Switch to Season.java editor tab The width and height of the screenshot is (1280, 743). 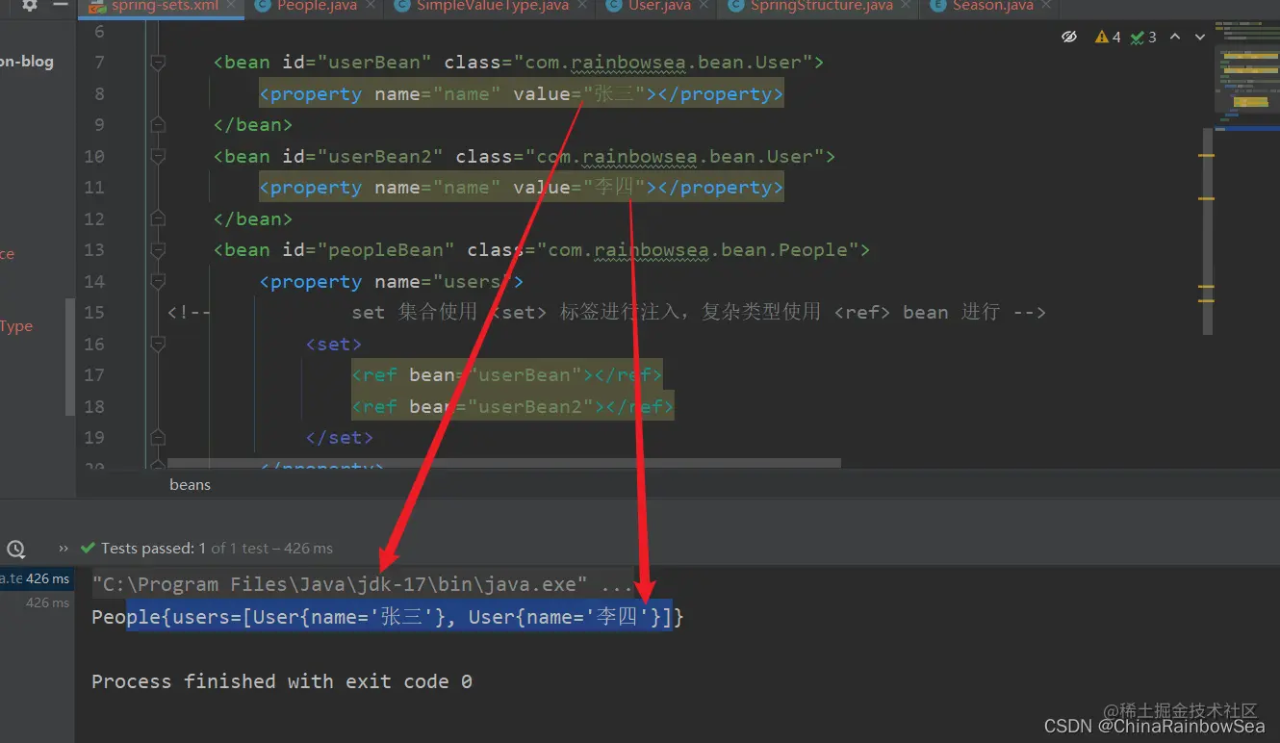click(992, 6)
